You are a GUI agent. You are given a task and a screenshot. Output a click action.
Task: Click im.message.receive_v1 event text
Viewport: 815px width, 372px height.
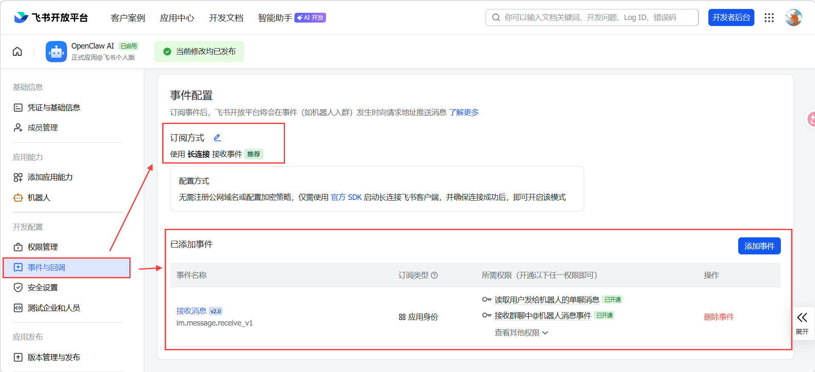pos(215,323)
